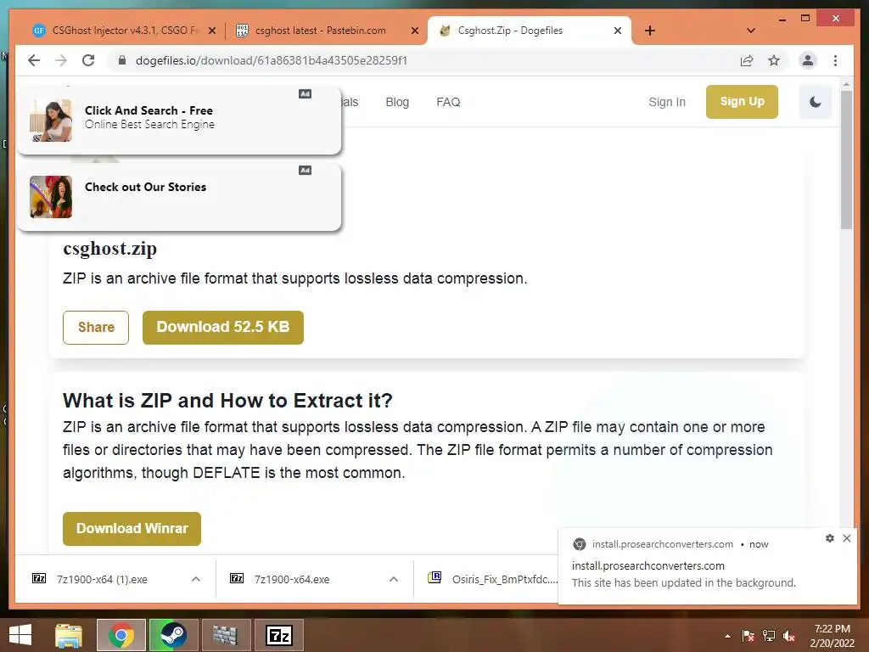Open Steam from the taskbar
The height and width of the screenshot is (652, 869).
tap(173, 635)
